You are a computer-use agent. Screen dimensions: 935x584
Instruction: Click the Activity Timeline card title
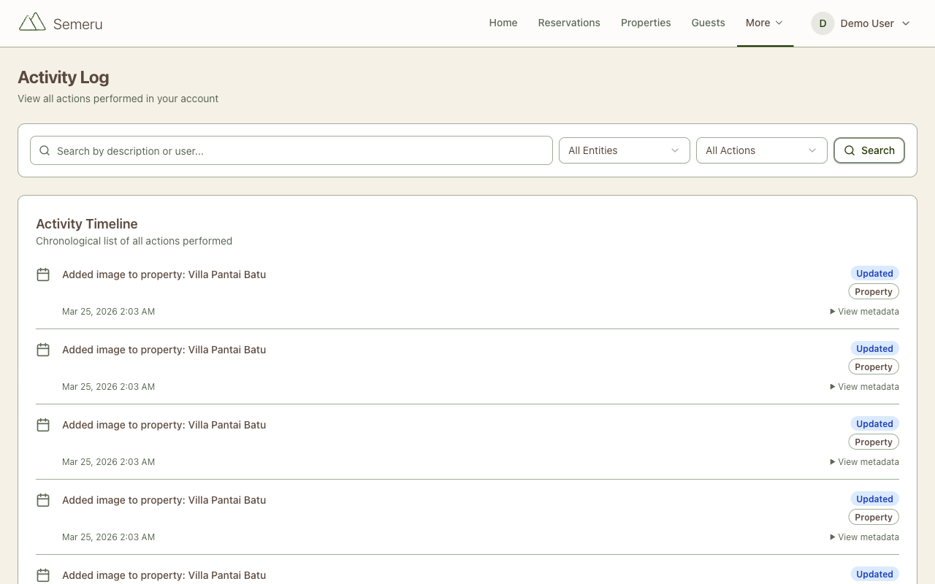87,224
